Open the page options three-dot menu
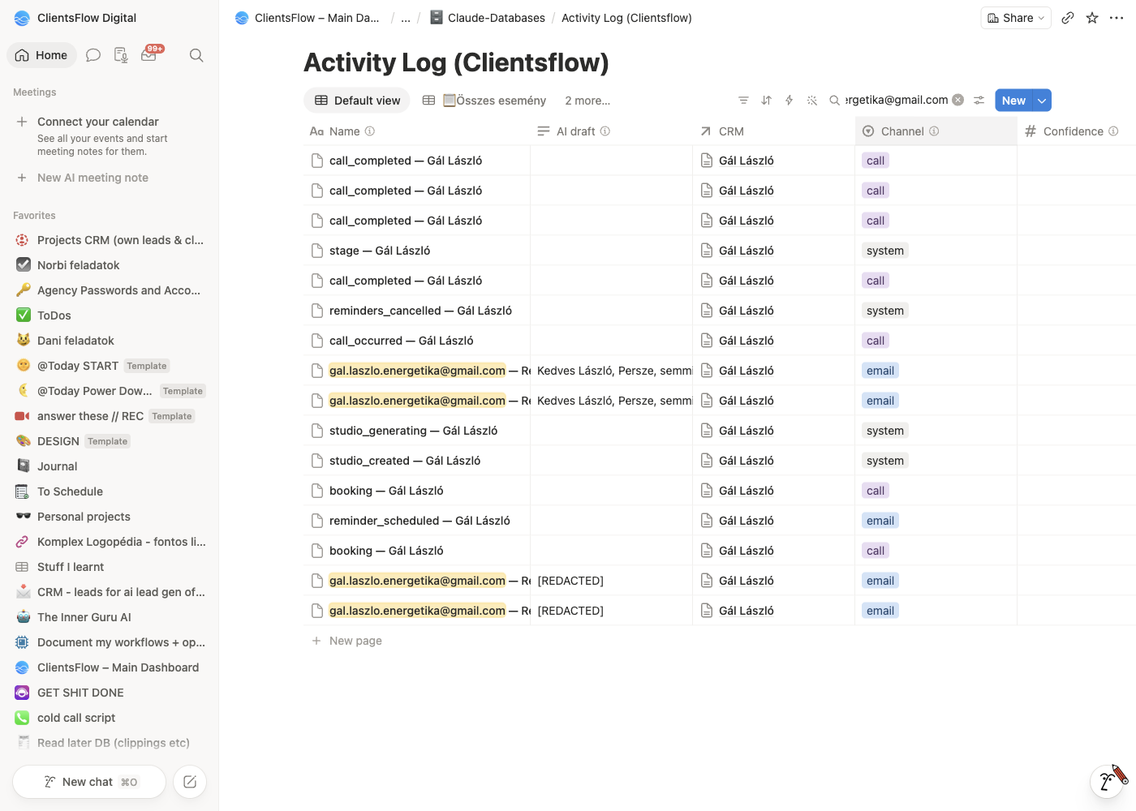 (1117, 18)
